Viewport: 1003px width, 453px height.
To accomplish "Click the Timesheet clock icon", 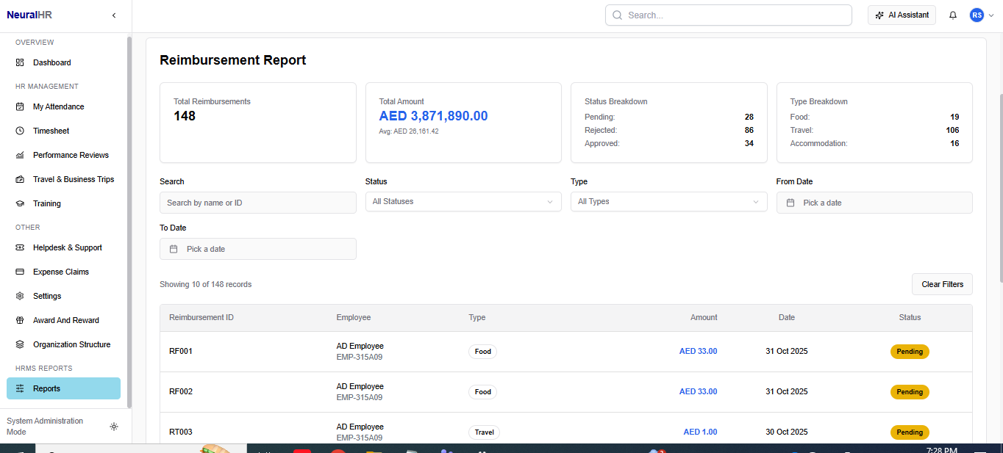I will 20,131.
